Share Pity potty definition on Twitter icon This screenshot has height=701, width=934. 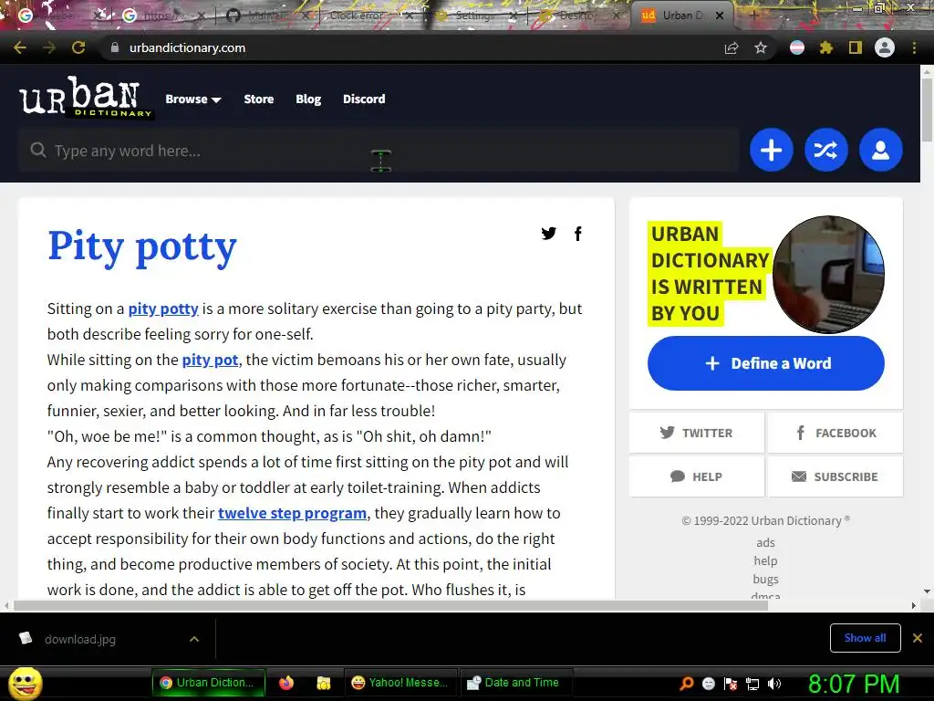(548, 233)
